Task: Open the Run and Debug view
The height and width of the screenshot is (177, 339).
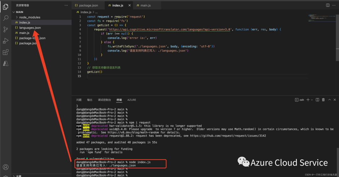Action: click(x=6, y=41)
